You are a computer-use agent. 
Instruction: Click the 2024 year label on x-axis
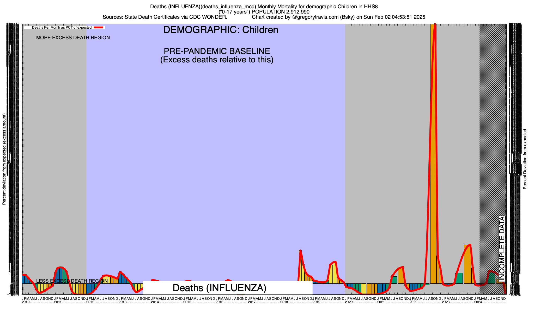point(478,302)
